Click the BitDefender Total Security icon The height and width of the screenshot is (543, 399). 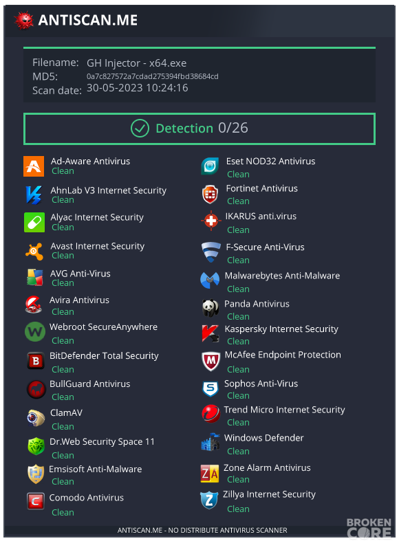[36, 361]
